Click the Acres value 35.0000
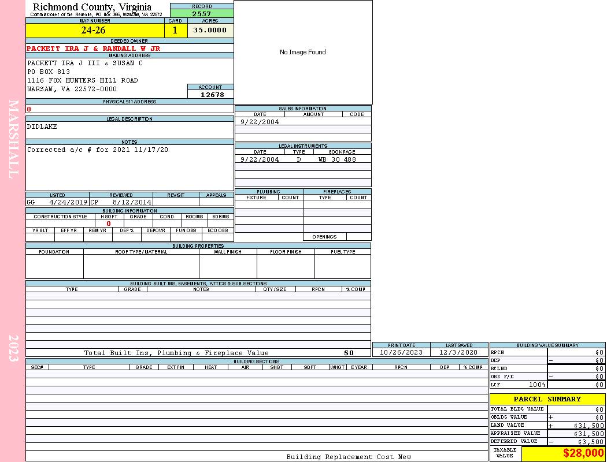 pos(210,31)
